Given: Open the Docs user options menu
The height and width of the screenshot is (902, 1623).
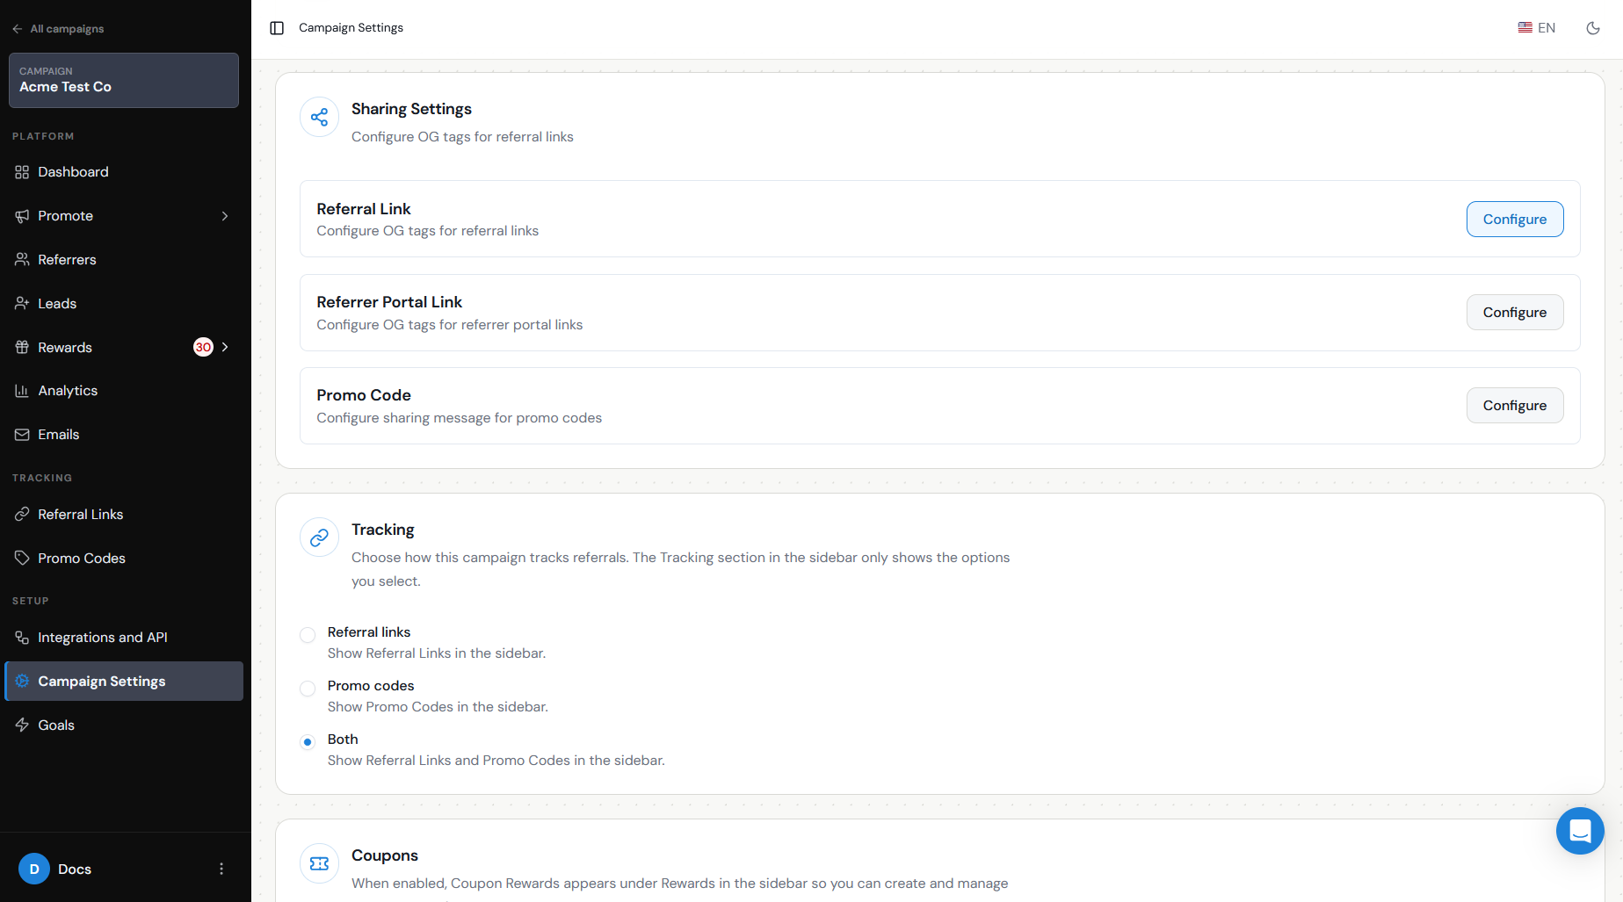Looking at the screenshot, I should pos(221,869).
